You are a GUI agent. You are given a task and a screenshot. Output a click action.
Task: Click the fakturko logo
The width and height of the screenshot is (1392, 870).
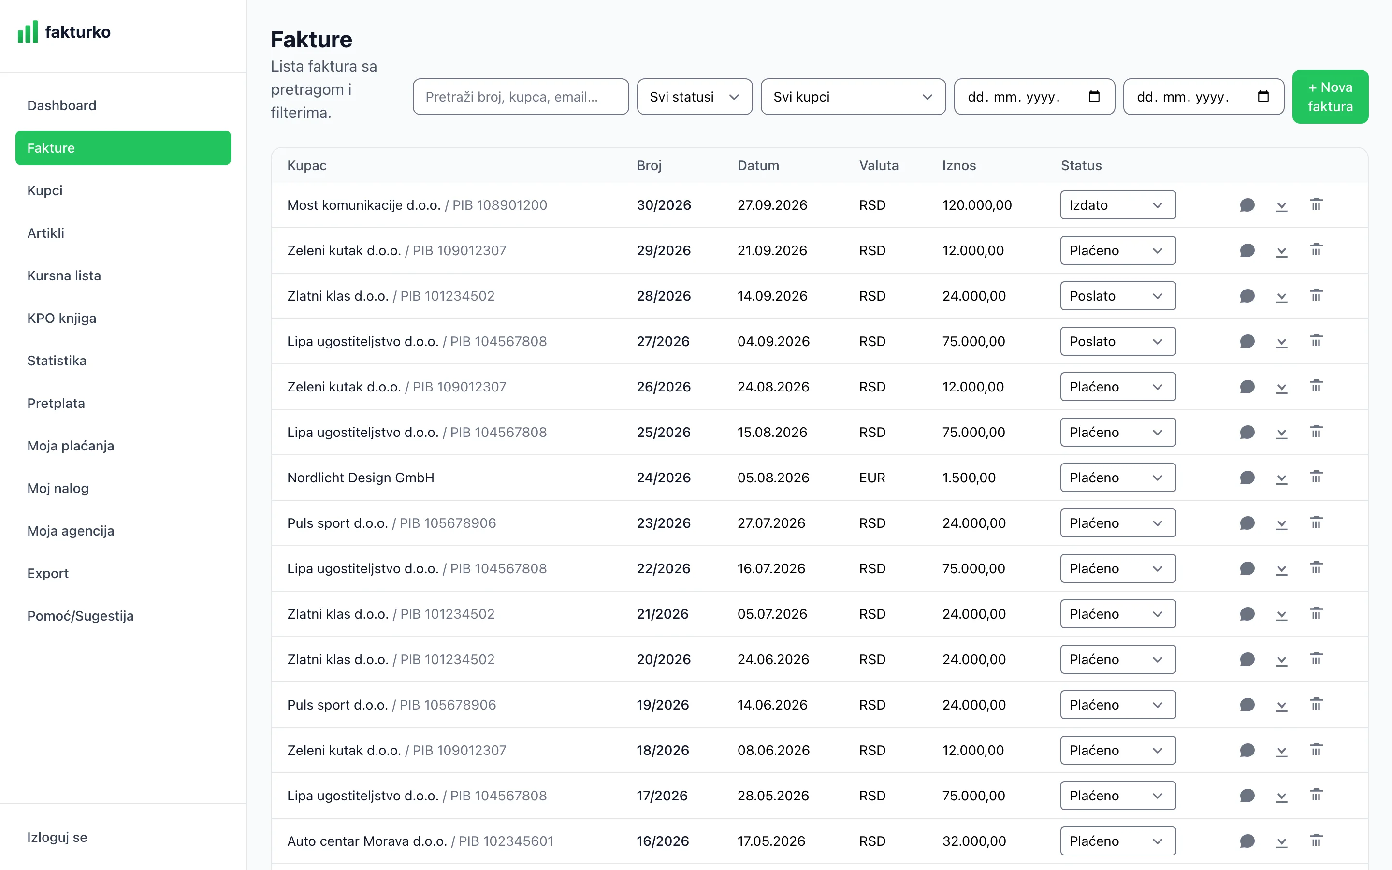coord(64,31)
